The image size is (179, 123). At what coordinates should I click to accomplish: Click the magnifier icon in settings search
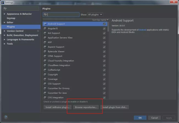coord(5,8)
